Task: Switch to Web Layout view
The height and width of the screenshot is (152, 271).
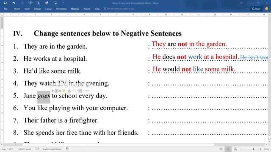Action: [235, 149]
